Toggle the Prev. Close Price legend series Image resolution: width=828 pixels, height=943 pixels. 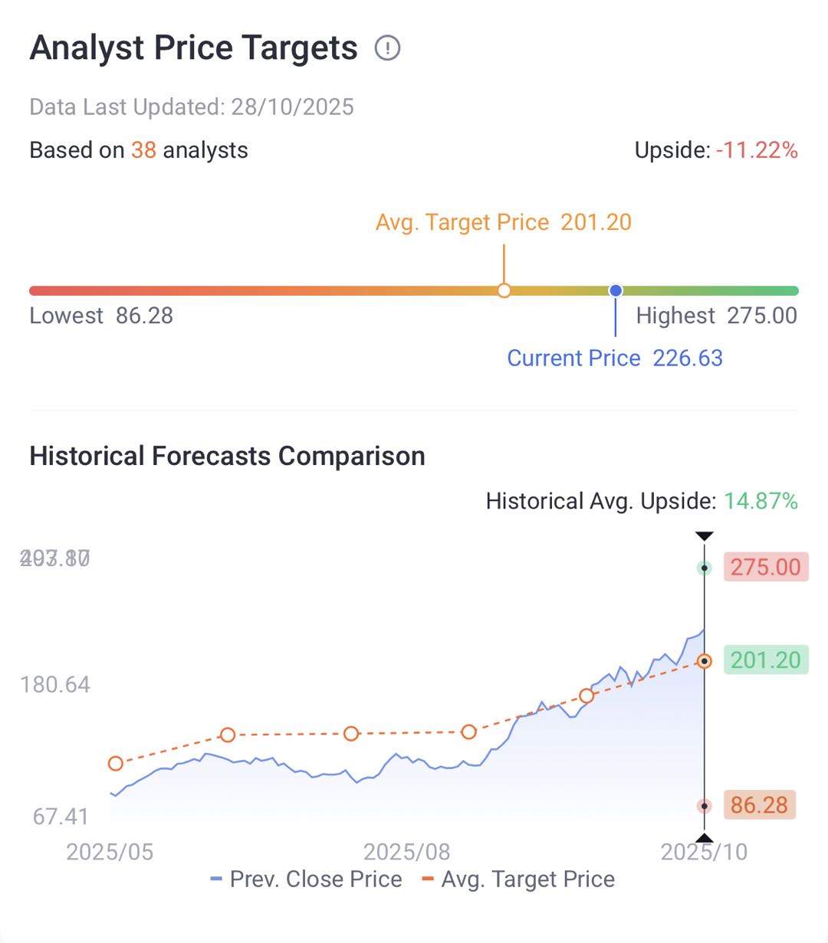coord(307,879)
